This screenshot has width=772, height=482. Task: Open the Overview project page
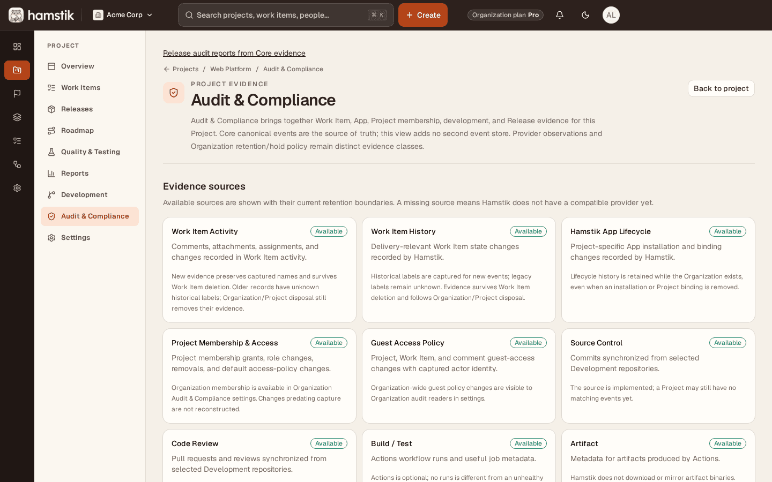click(90, 66)
